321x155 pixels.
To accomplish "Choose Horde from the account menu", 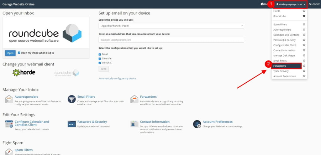I will [277, 11].
